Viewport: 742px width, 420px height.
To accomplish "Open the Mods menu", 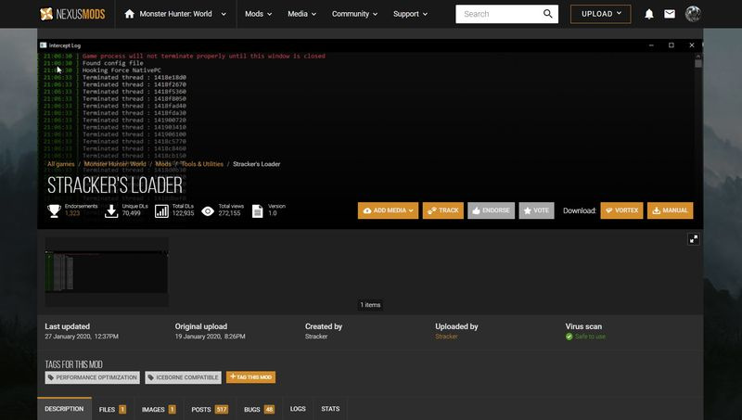I will [x=259, y=14].
